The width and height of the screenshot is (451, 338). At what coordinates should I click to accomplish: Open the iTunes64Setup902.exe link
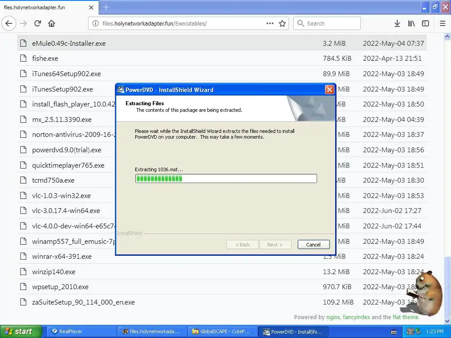click(67, 74)
